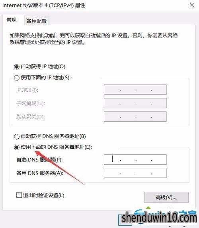
Task: Click the dialog title bar text
Action: 44,5
